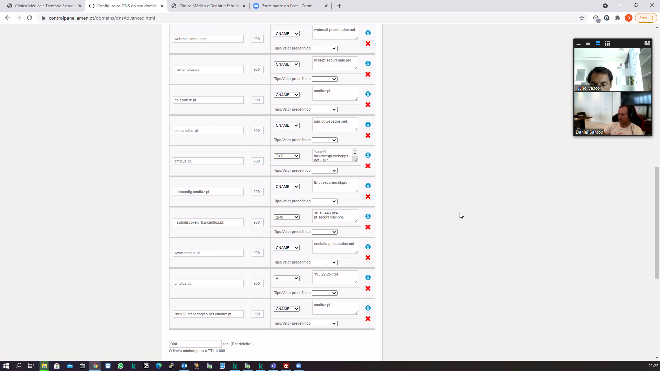Click the default TTL field showing 900
Image resolution: width=660 pixels, height=371 pixels.
[x=195, y=344]
